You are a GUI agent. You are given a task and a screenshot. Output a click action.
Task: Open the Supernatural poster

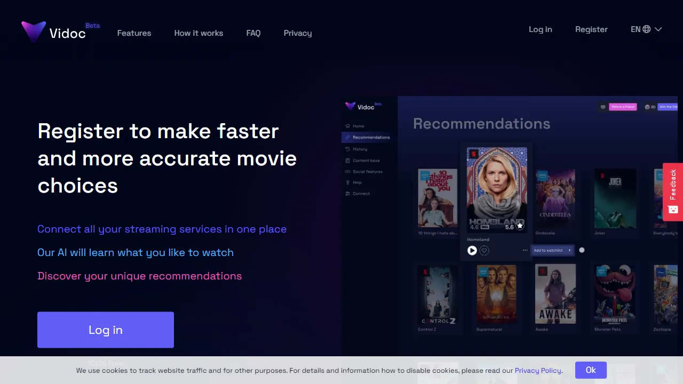(496, 295)
